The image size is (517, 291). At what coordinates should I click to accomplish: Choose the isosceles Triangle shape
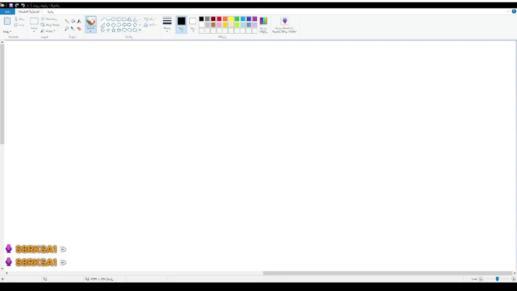(135, 19)
